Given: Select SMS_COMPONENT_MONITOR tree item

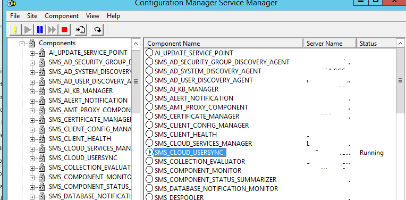Looking at the screenshot, I should point(90,177).
